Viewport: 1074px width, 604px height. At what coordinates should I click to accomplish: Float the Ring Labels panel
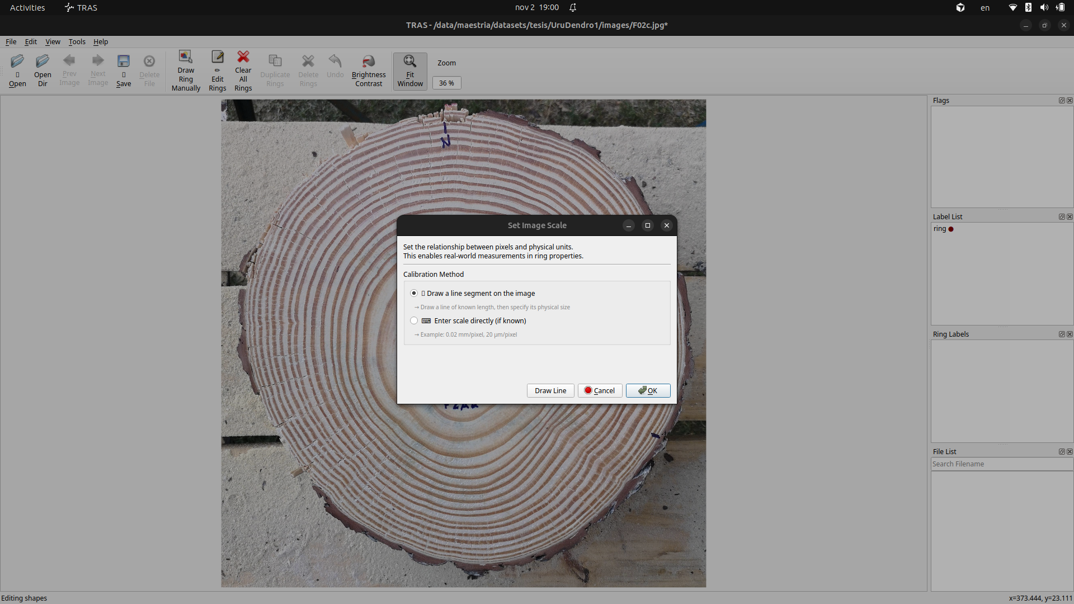coord(1061,334)
